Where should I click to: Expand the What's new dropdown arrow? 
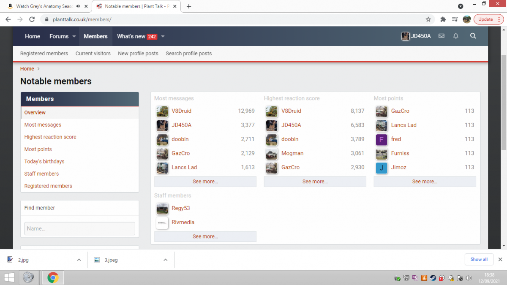163,36
